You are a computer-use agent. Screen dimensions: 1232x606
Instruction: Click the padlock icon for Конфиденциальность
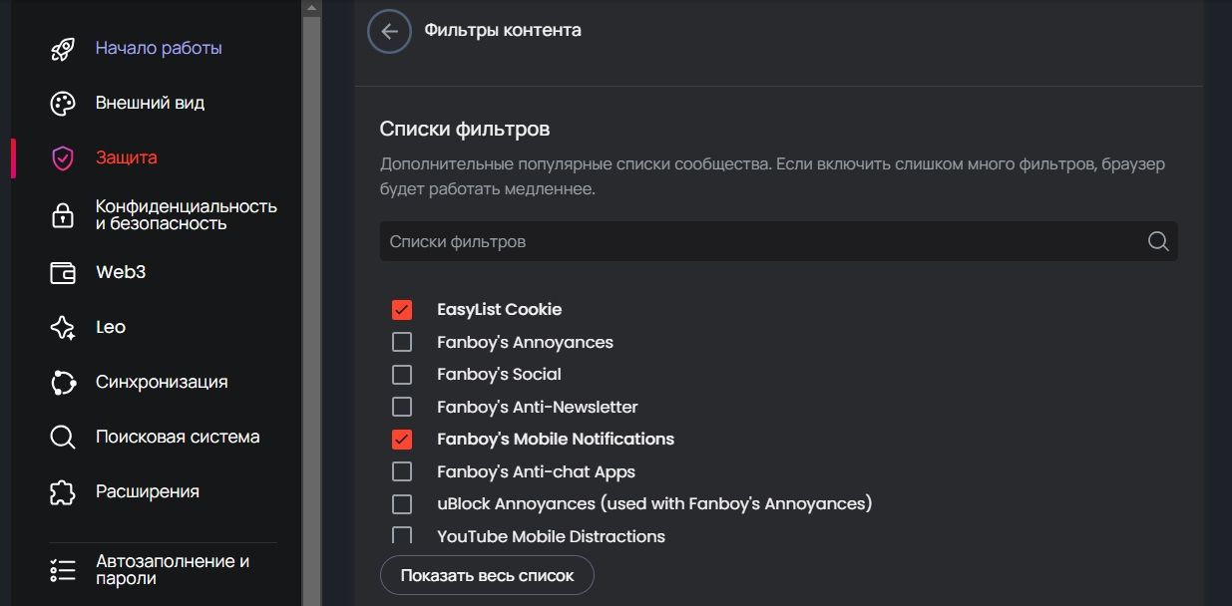tap(63, 214)
